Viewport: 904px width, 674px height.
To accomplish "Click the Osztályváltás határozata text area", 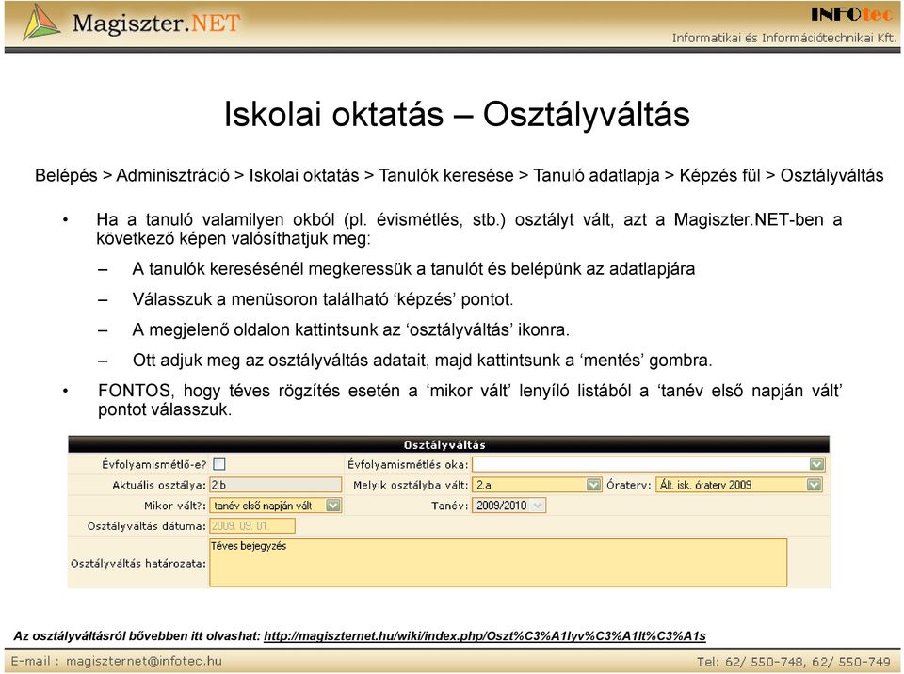I will (x=498, y=563).
